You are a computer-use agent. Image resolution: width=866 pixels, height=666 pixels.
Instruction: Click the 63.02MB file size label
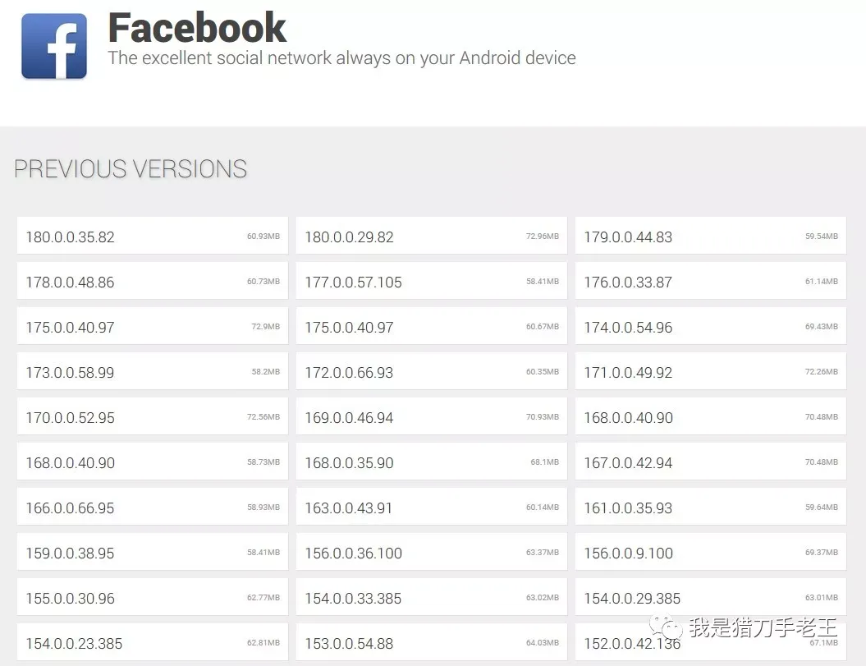pos(543,598)
